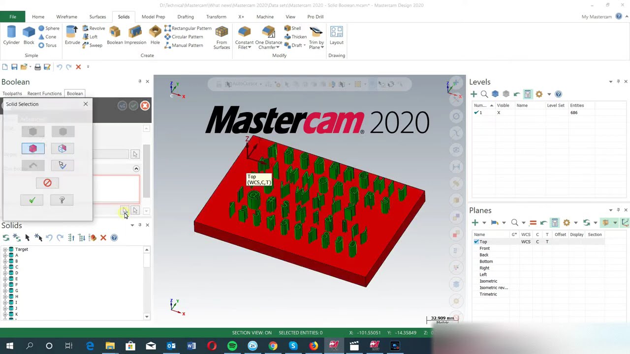Clear selection with red prohibit button

point(47,183)
